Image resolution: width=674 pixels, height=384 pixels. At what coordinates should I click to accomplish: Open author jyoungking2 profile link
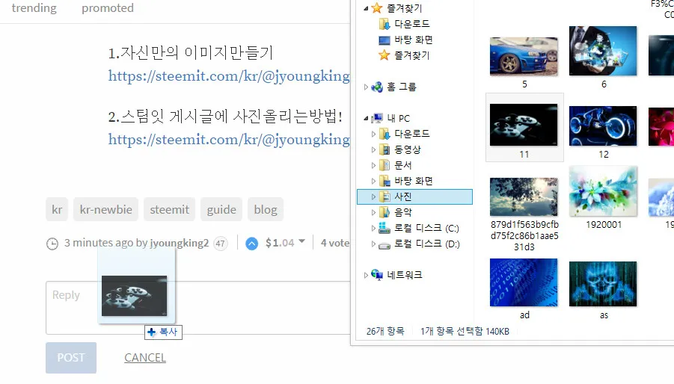[179, 243]
